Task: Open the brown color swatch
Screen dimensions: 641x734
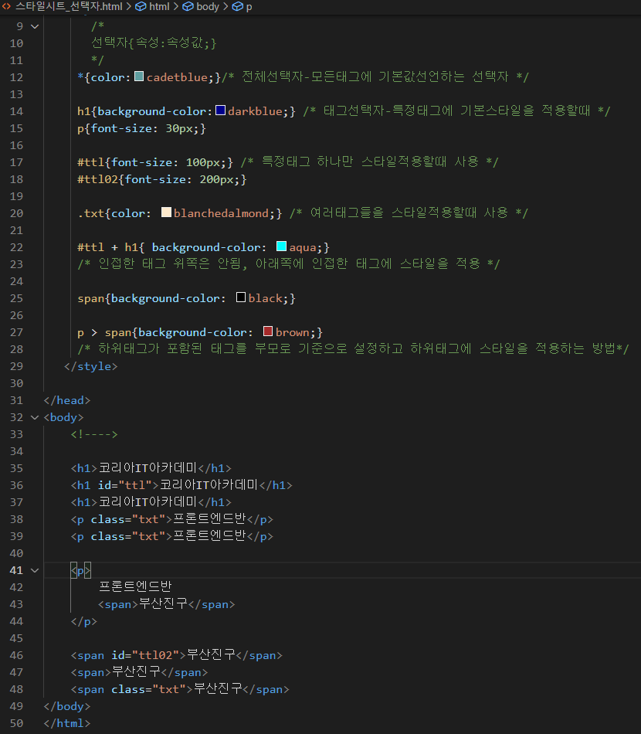Action: (268, 331)
